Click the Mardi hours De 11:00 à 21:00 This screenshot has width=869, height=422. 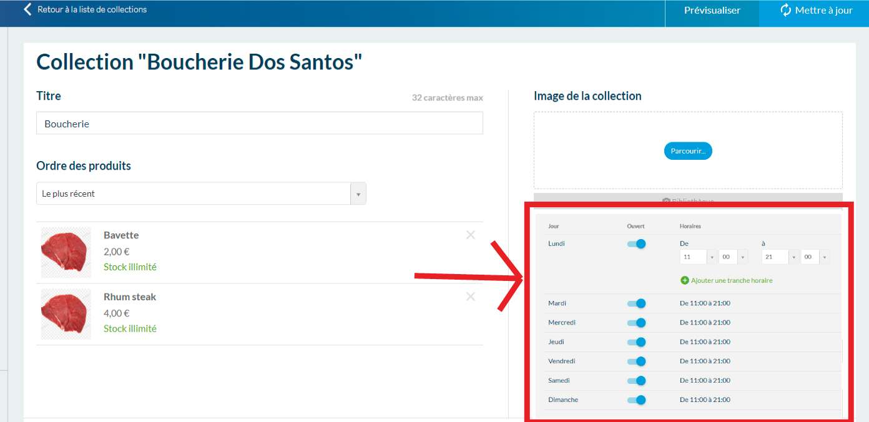coord(705,303)
